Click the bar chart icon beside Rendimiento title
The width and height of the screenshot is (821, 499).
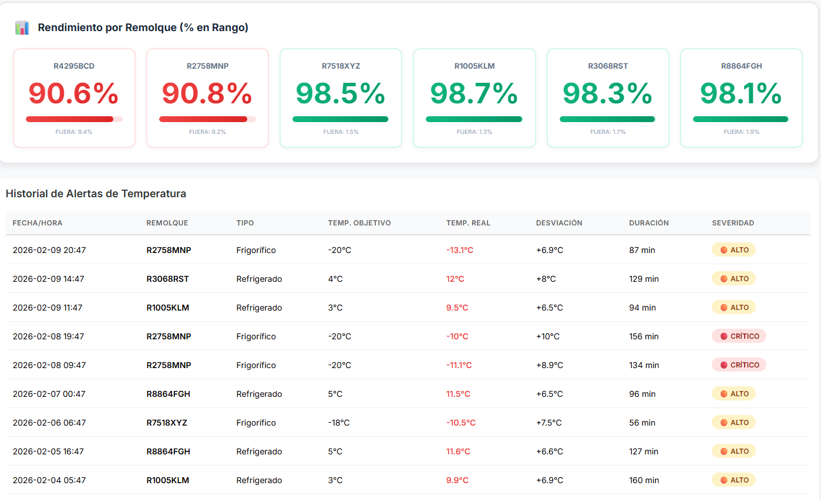[x=22, y=28]
